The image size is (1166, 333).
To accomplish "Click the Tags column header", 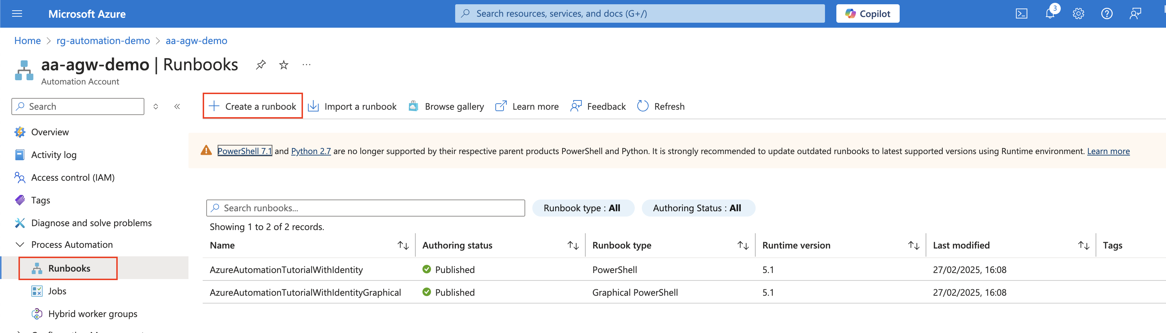I will click(x=1113, y=245).
